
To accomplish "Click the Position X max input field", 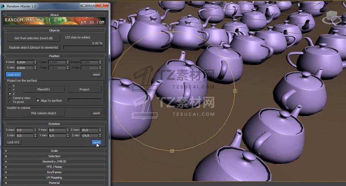I will point(25,62).
